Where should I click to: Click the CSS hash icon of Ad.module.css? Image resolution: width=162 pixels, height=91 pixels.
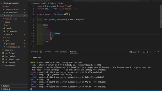tap(4, 13)
